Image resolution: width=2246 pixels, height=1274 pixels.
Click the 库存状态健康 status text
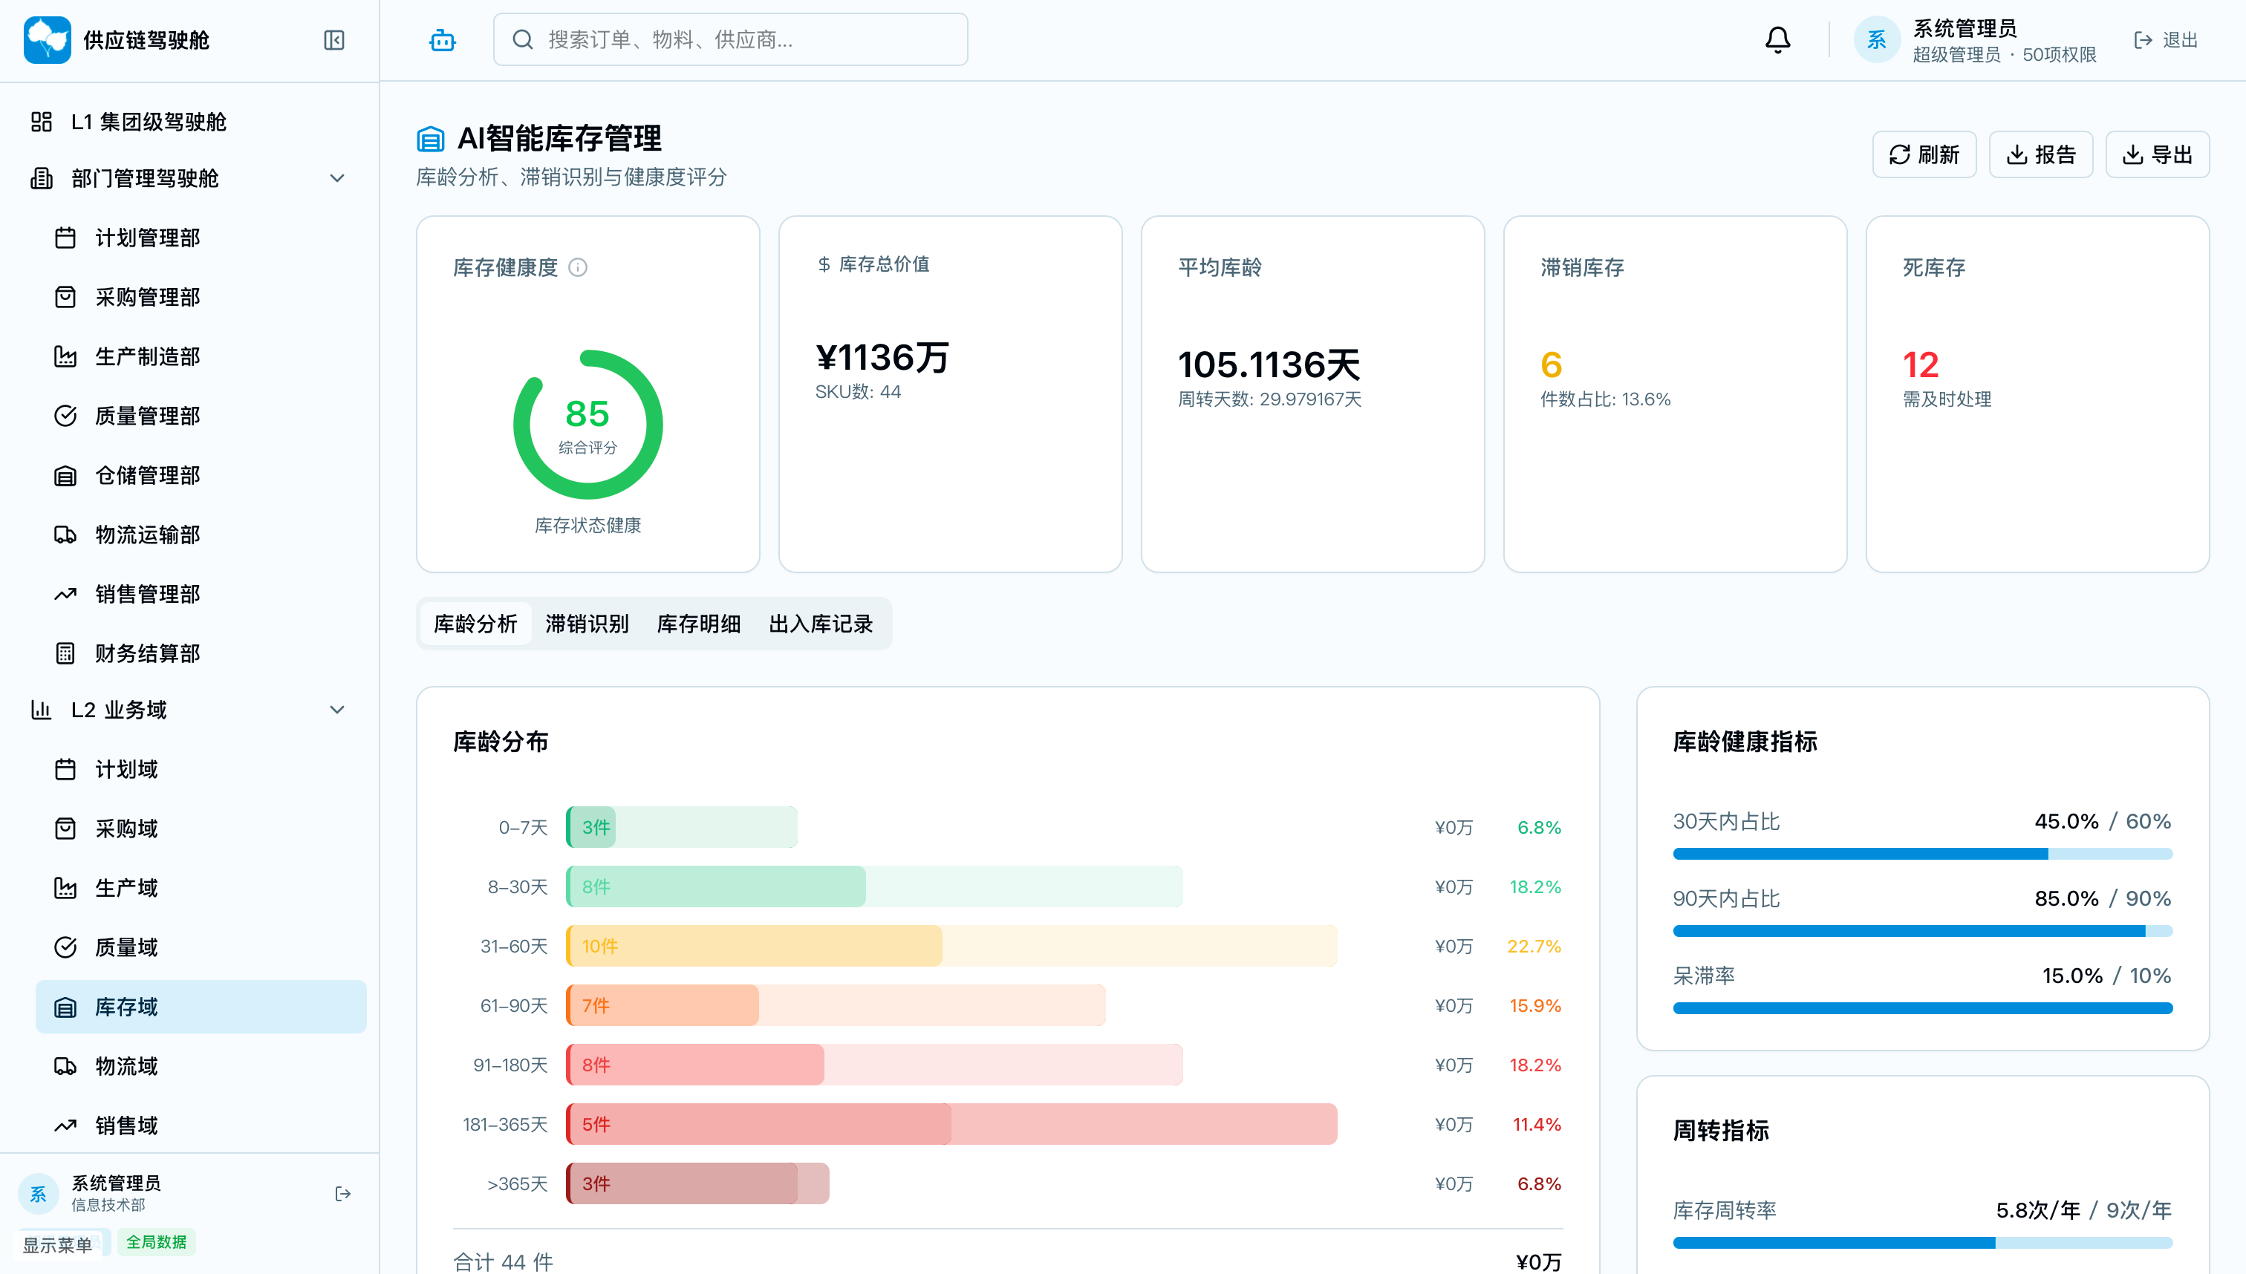(588, 526)
